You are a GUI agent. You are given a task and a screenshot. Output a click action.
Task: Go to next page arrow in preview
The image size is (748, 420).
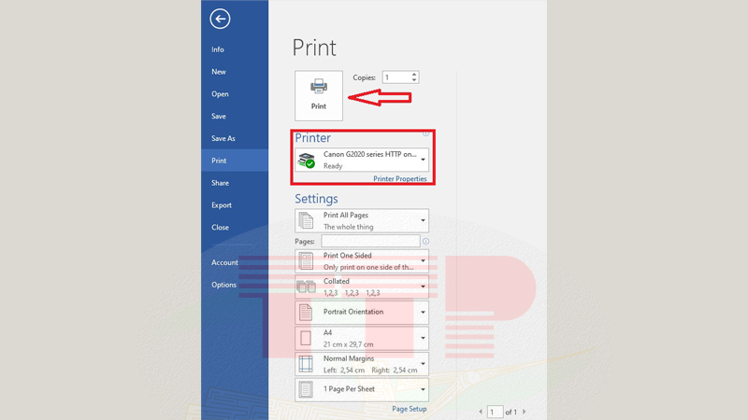(525, 412)
